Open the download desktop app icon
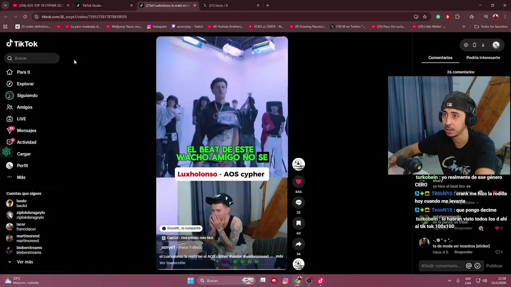 [483, 45]
